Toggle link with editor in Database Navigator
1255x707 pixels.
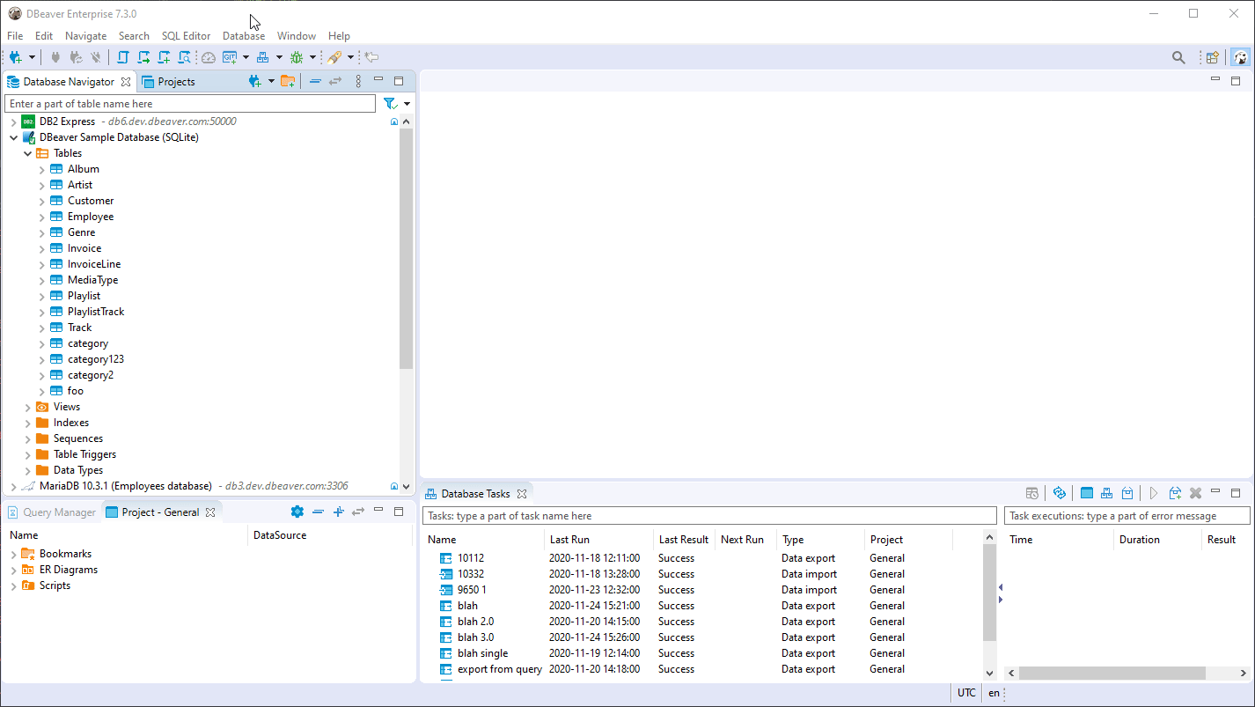pyautogui.click(x=334, y=80)
